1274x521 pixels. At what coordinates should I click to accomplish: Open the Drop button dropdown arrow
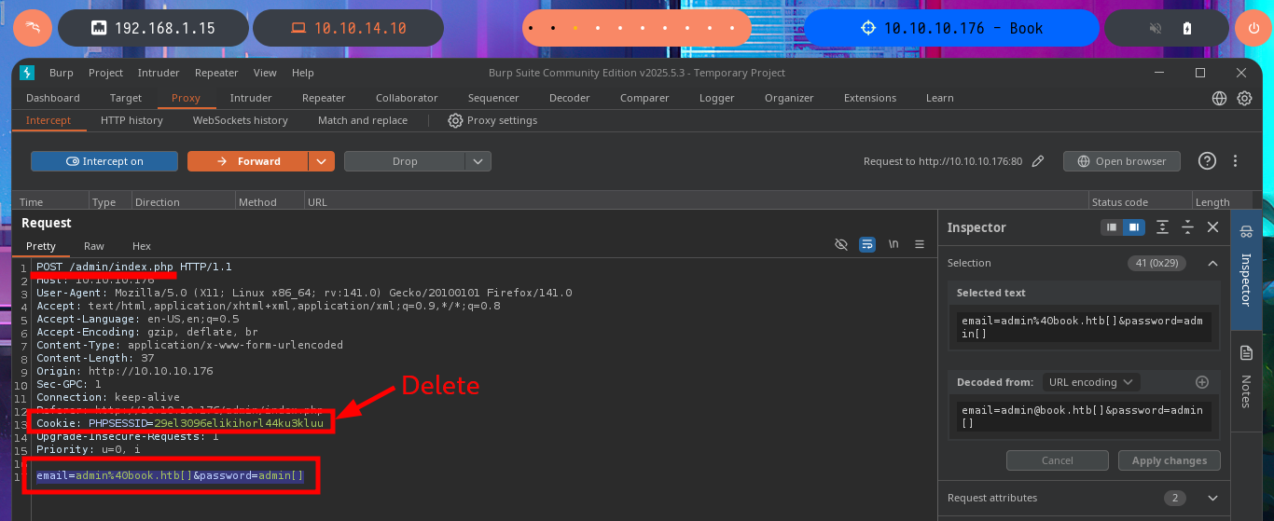pos(478,161)
